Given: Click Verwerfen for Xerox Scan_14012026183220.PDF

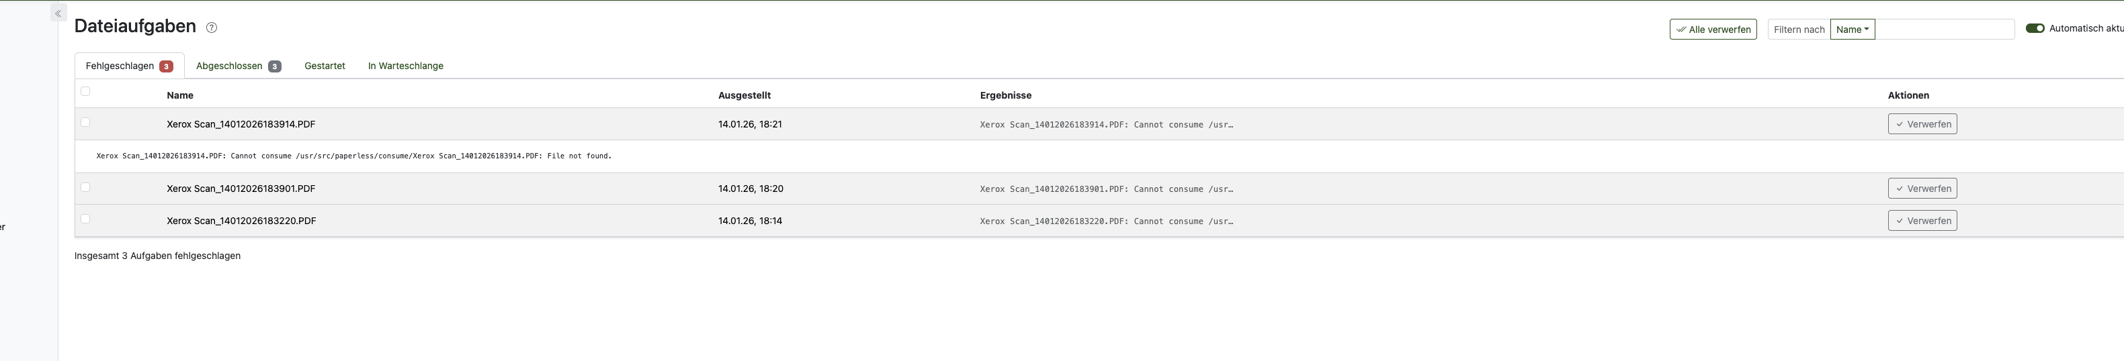Looking at the screenshot, I should click(1921, 220).
